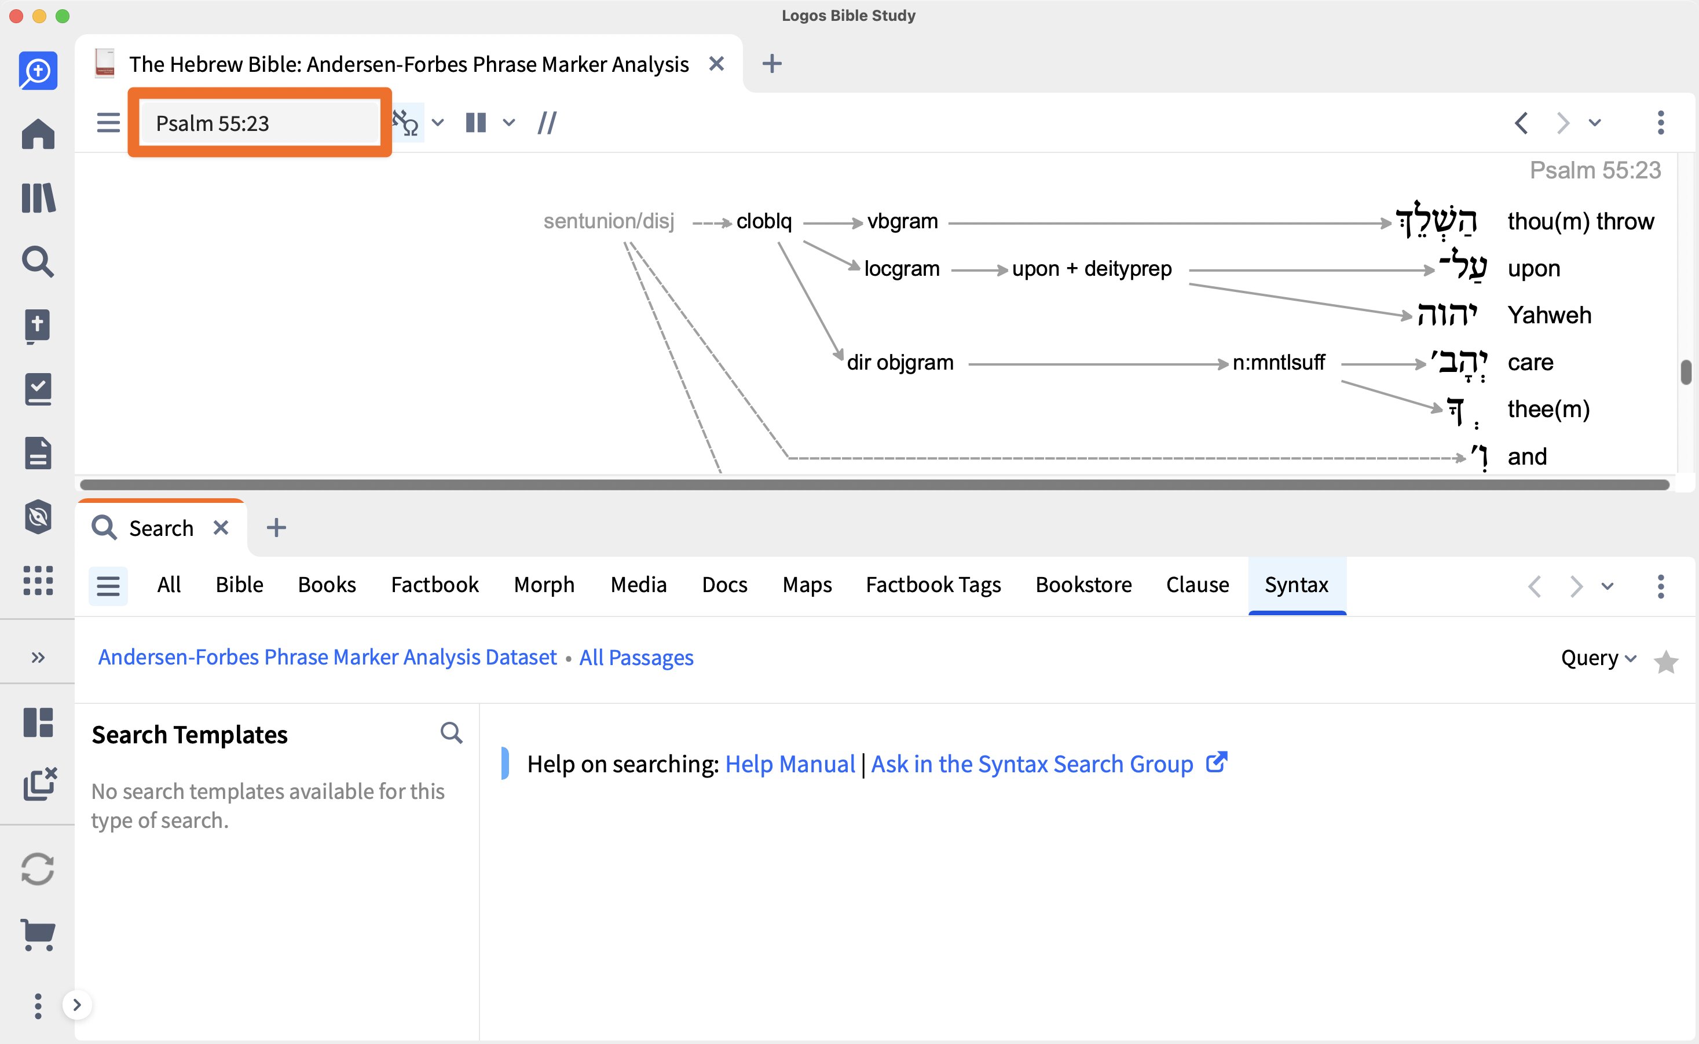This screenshot has height=1044, width=1699.
Task: Click the All Passages range link
Action: pos(636,658)
